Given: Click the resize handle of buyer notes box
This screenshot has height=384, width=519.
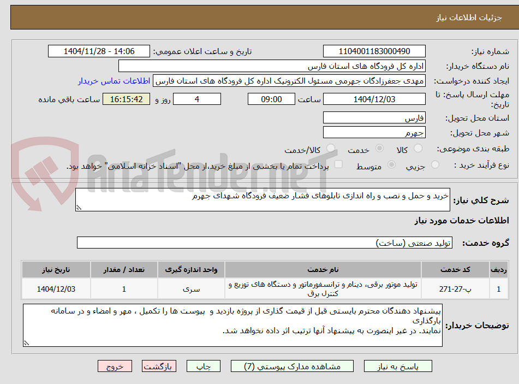Looking at the screenshot, I should coord(27,343).
